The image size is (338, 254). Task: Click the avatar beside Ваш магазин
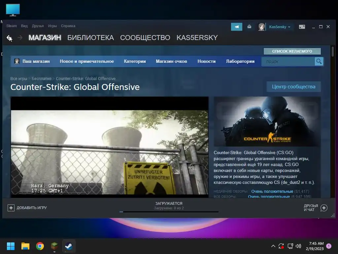17,61
